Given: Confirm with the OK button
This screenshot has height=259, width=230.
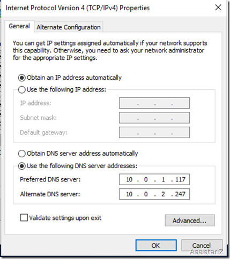Looking at the screenshot, I should (156, 246).
